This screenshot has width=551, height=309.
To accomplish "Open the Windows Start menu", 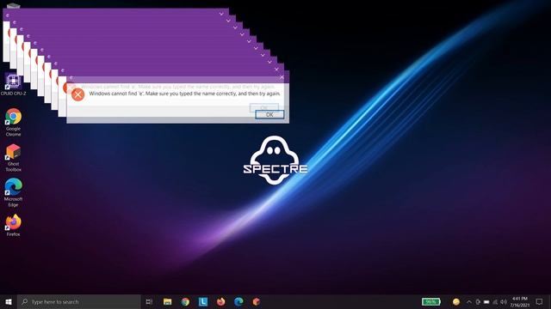I will (x=9, y=301).
